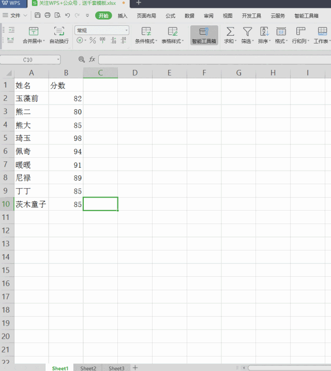Screen dimensions: 331x371
Task: Click the 求和 sum icon
Action: [x=230, y=32]
